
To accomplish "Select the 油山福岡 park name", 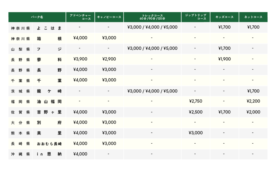I will click(49, 102).
